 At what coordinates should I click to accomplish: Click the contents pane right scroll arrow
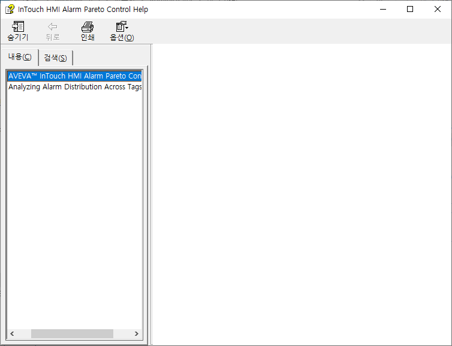(137, 333)
